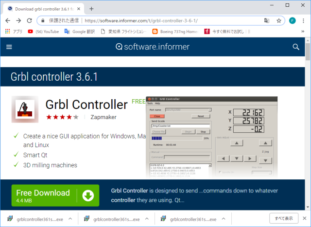Open the 今すぐ無料でお試し bookmark
Viewport: 311px width, 227px height.
click(227, 32)
